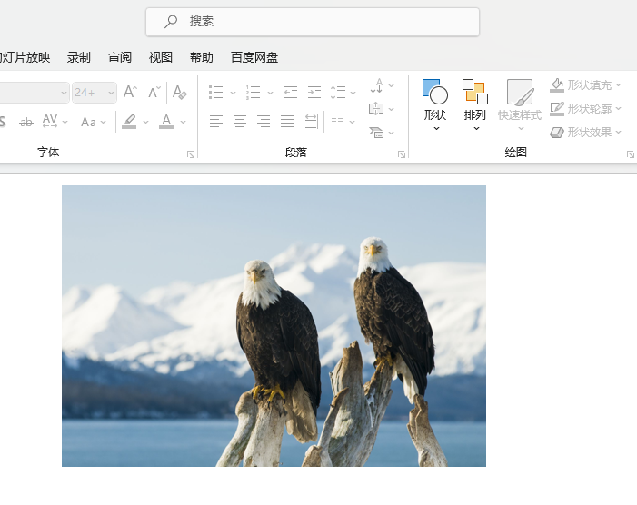Screen dimensions: 637x505
Task: Open the 审阅 (Review) tab
Action: (120, 57)
